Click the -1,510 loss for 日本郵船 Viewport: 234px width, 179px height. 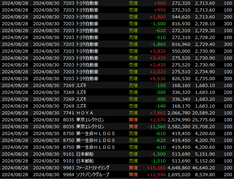pyautogui.click(x=159, y=161)
